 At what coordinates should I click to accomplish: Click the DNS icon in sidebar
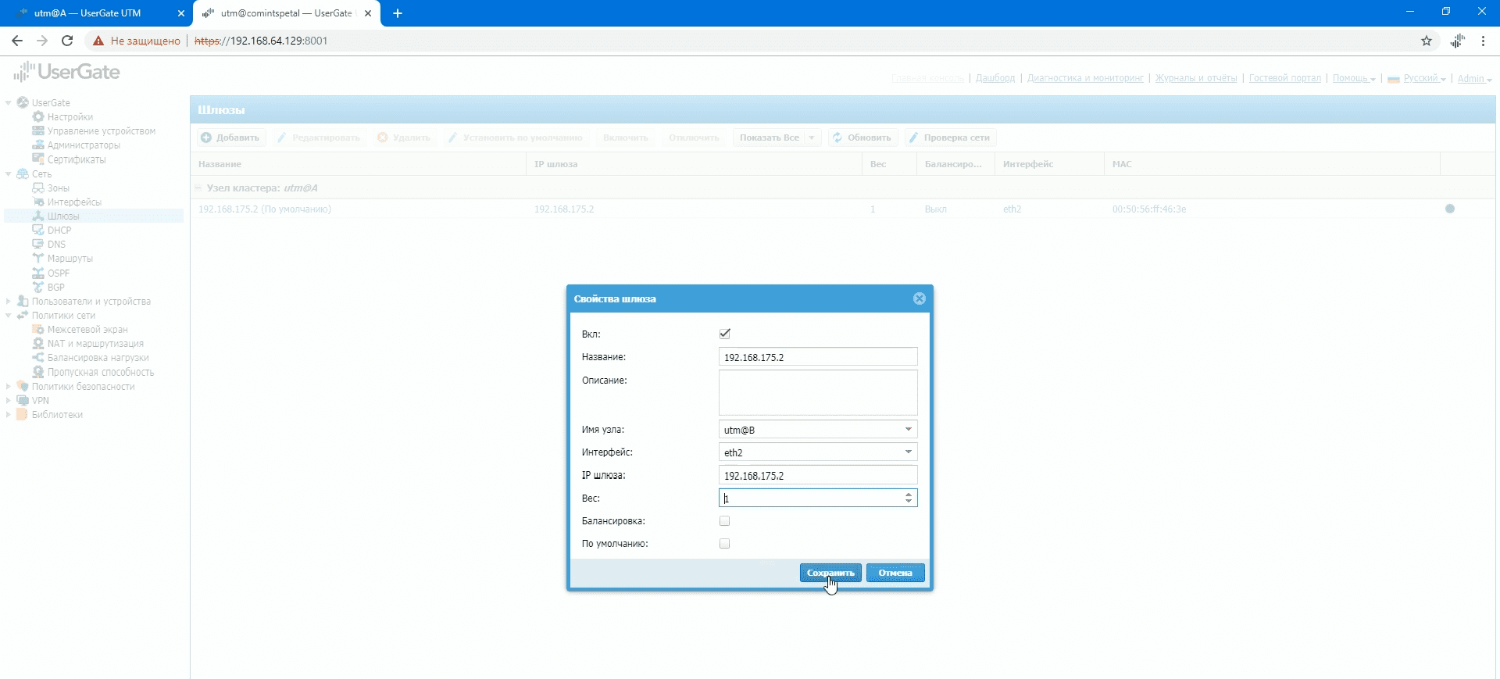pyautogui.click(x=37, y=245)
